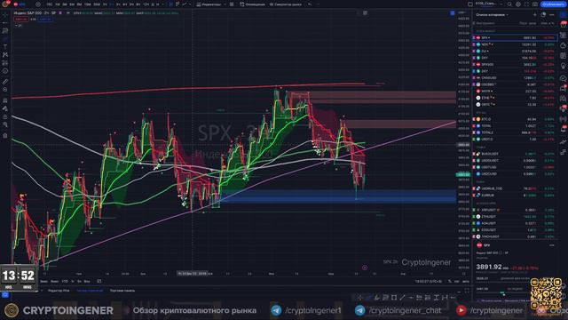Open the watchlist advanced view icon
Screen dimensions: 568x320
(543, 15)
